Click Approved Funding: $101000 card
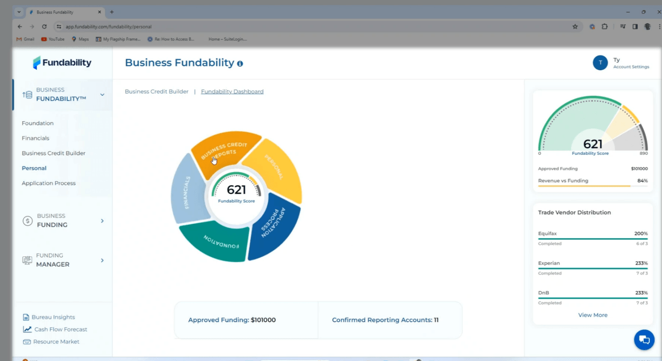Viewport: 662px width, 361px height. click(x=247, y=320)
